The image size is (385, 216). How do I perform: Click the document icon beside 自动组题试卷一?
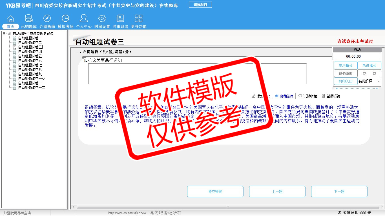coord(15,38)
